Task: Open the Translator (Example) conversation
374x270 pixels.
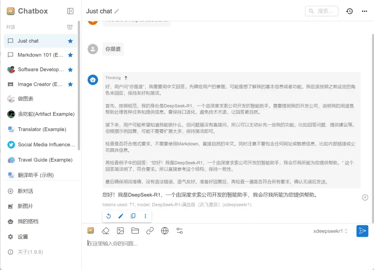Action: tap(40, 129)
